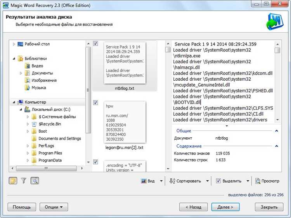Uncheck the ntbtlog.txt file checkbox
This screenshot has height=218, width=291.
[x=95, y=43]
